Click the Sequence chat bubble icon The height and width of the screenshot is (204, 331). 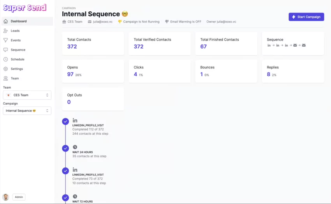point(6,50)
